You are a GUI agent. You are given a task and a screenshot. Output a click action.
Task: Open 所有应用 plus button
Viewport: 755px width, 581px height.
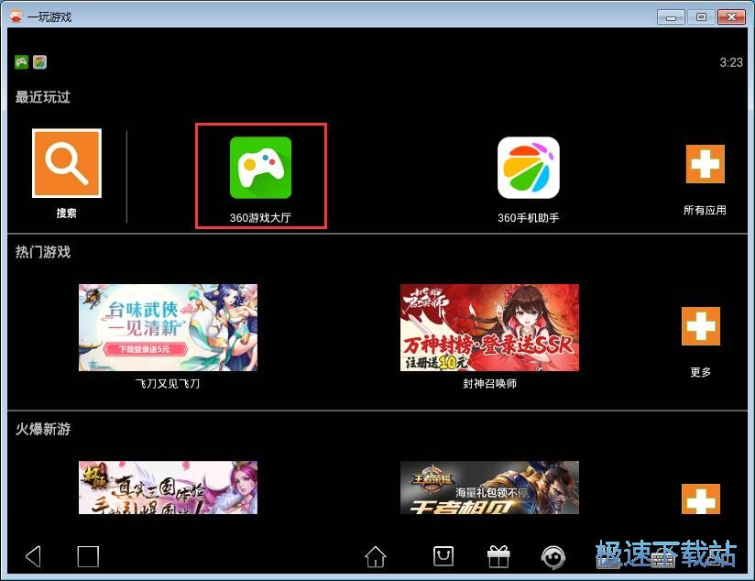point(705,164)
